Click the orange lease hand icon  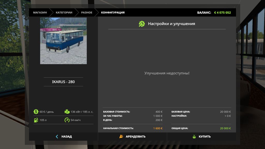(121, 137)
